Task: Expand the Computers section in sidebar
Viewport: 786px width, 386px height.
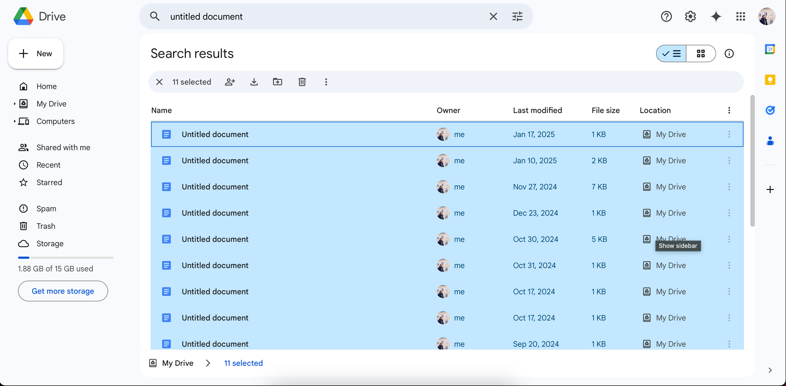Action: [14, 121]
